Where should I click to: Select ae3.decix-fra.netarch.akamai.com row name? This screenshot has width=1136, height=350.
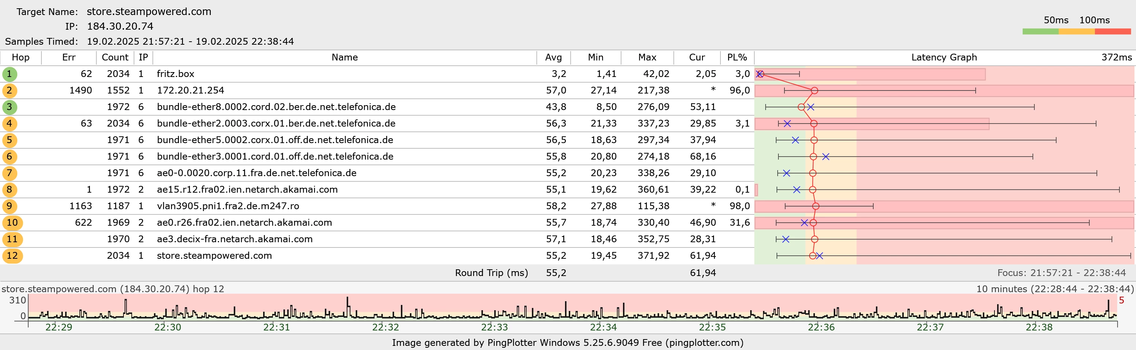(235, 239)
